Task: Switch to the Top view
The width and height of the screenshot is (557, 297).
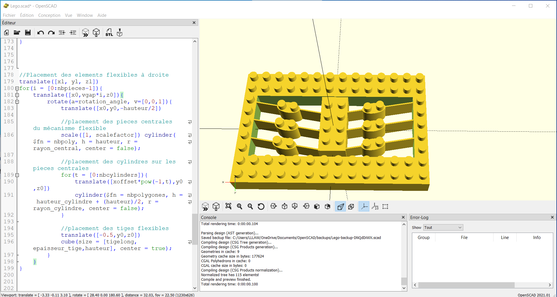Action: pos(285,207)
